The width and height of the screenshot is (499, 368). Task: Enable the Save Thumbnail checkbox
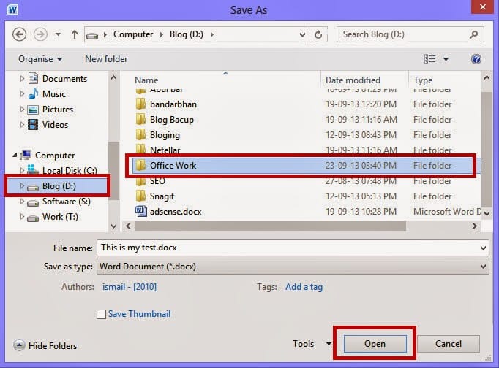[101, 314]
